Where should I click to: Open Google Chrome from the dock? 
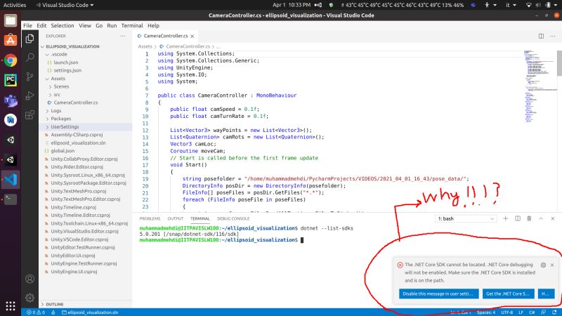[11, 60]
